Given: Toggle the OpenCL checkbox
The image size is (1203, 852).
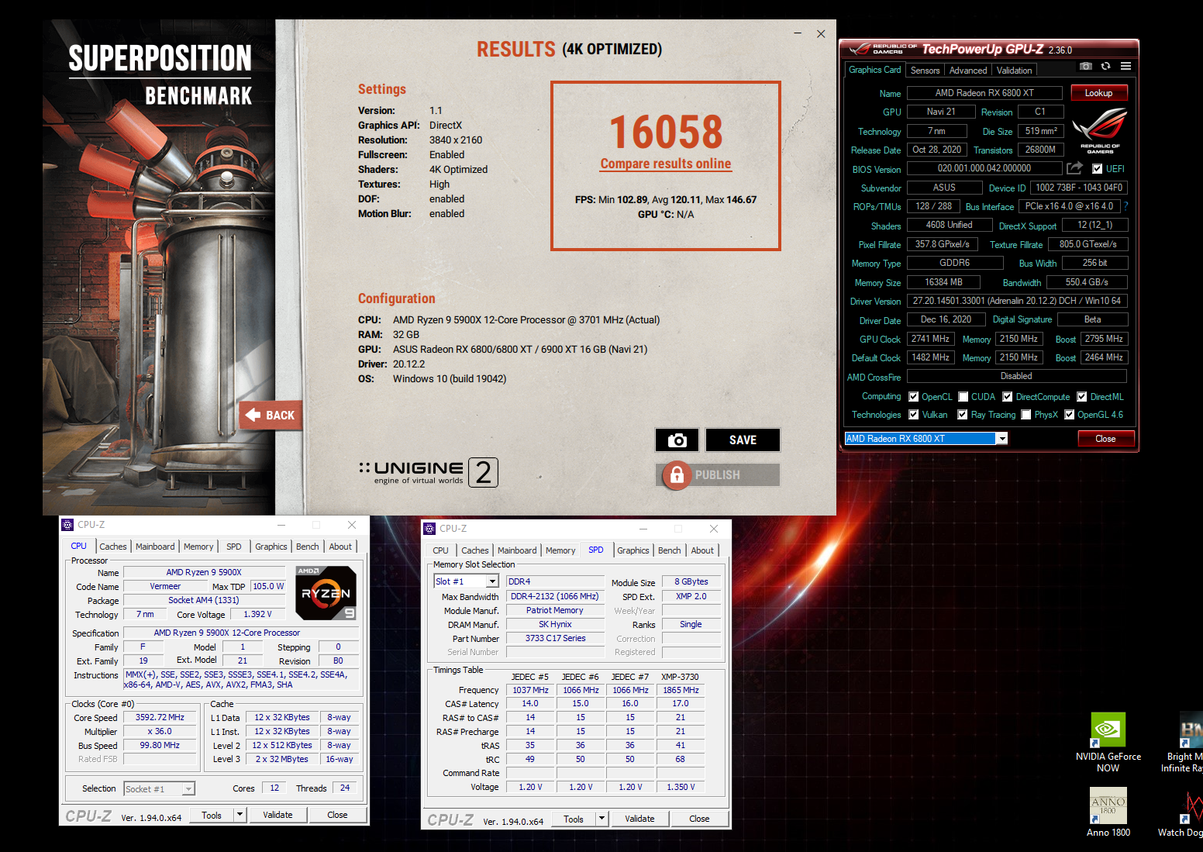Looking at the screenshot, I should coord(913,397).
